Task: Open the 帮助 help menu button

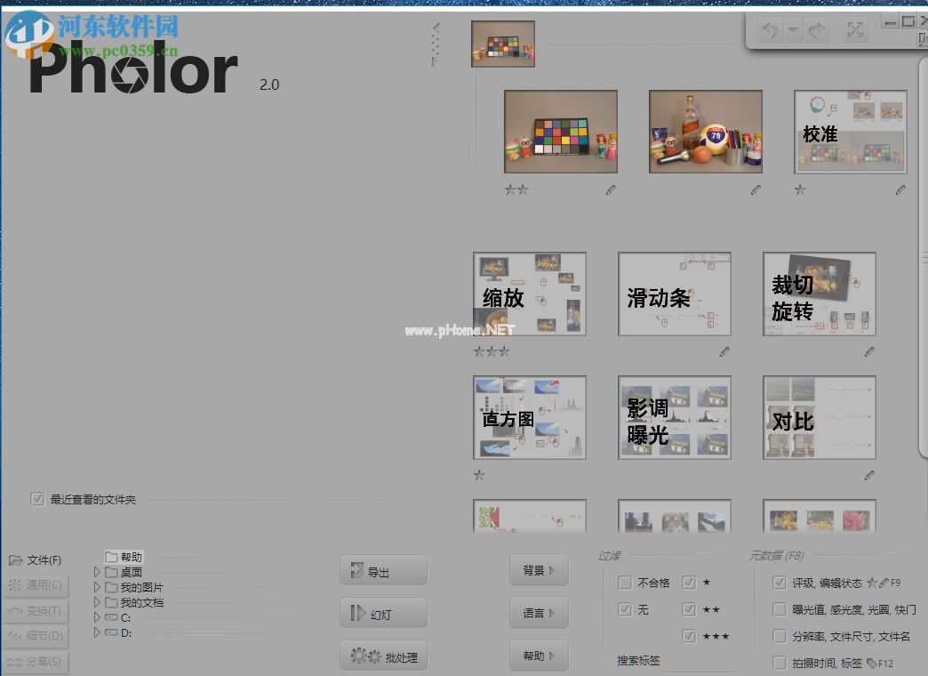Action: pos(539,656)
